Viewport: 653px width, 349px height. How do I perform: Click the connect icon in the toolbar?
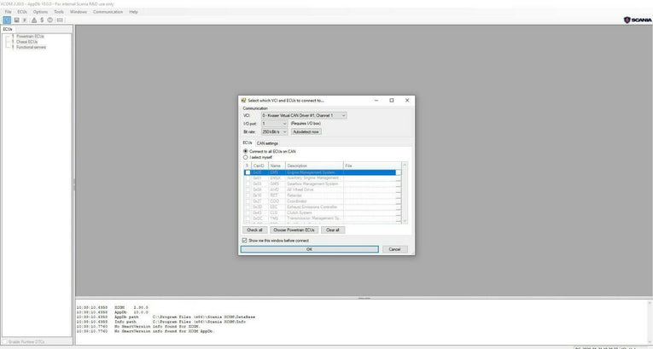tap(6, 20)
